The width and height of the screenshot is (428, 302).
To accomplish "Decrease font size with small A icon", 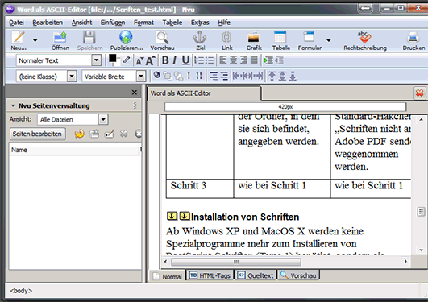I will point(139,60).
